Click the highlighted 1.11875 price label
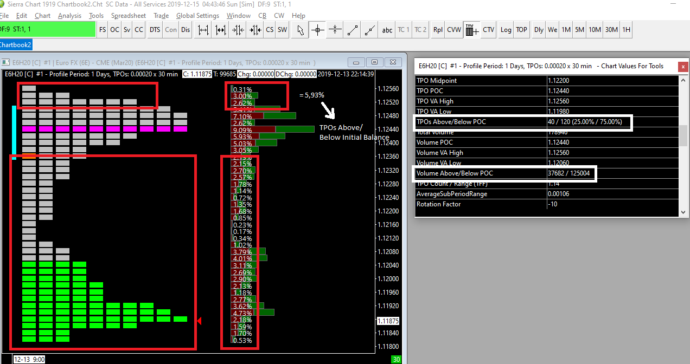This screenshot has width=690, height=364. click(x=388, y=321)
